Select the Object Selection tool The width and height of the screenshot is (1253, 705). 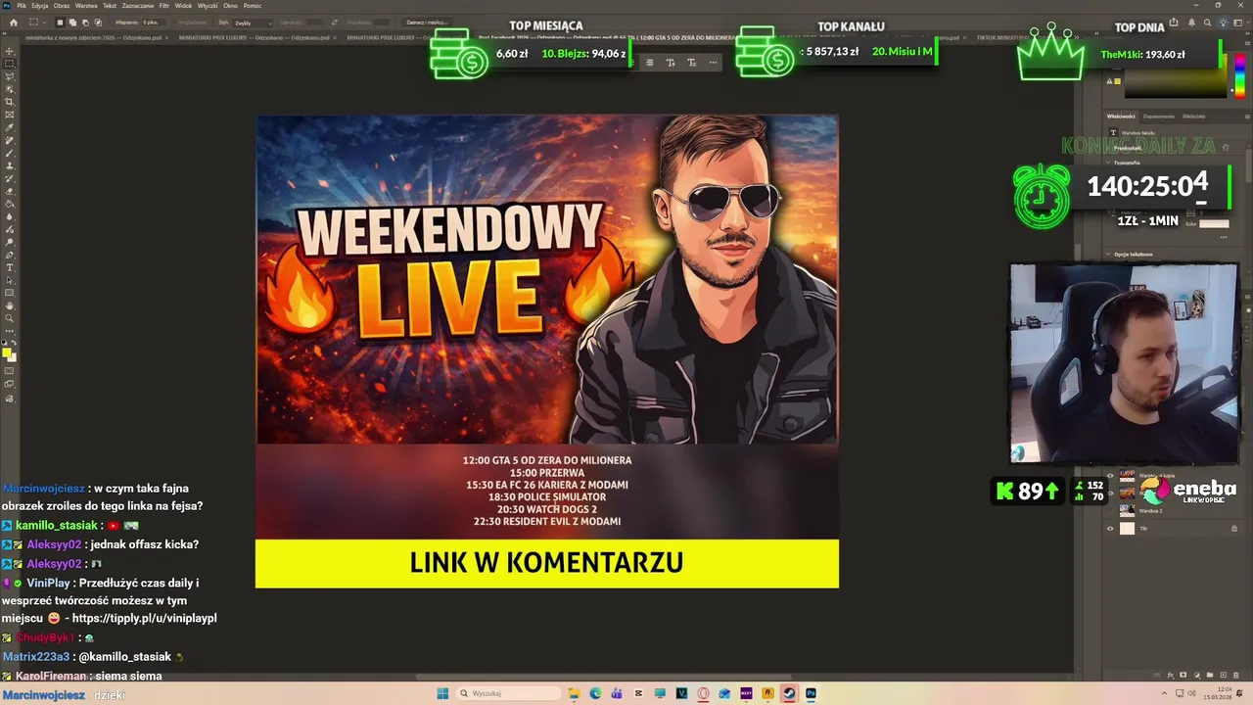coord(10,89)
